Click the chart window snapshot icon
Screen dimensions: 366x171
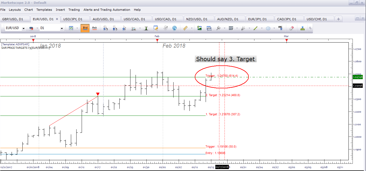pyautogui.click(x=209, y=28)
